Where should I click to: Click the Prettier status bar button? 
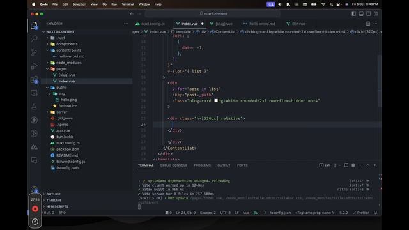coord(360,213)
